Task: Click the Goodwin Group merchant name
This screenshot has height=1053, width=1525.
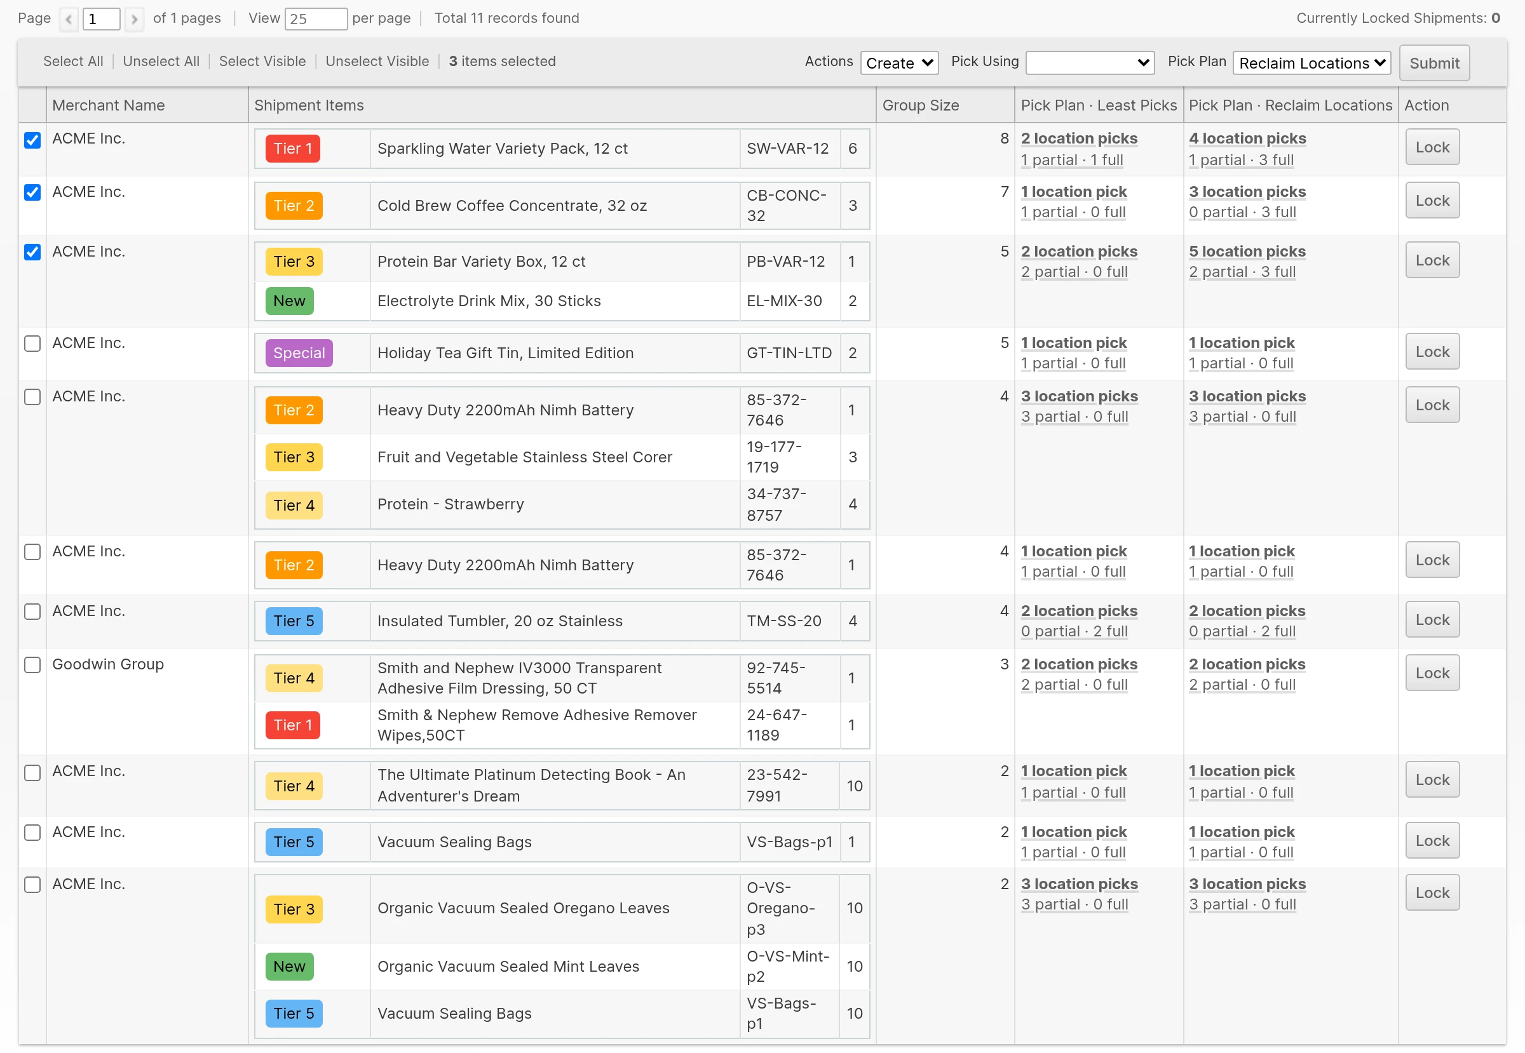Action: [x=107, y=664]
